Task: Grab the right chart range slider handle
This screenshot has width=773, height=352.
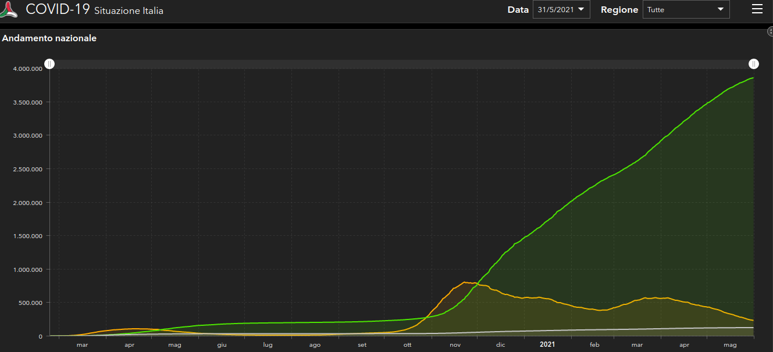Action: click(754, 64)
